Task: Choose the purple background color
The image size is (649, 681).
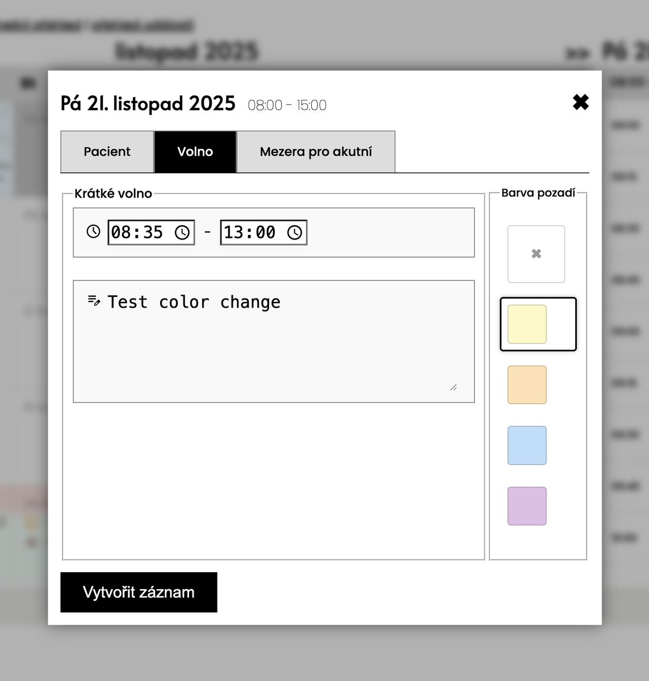Action: 527,506
